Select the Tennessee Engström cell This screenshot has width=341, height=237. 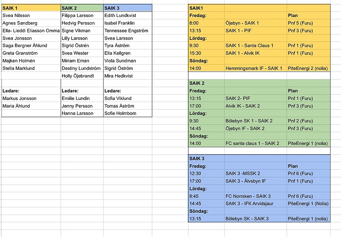[x=128, y=31]
